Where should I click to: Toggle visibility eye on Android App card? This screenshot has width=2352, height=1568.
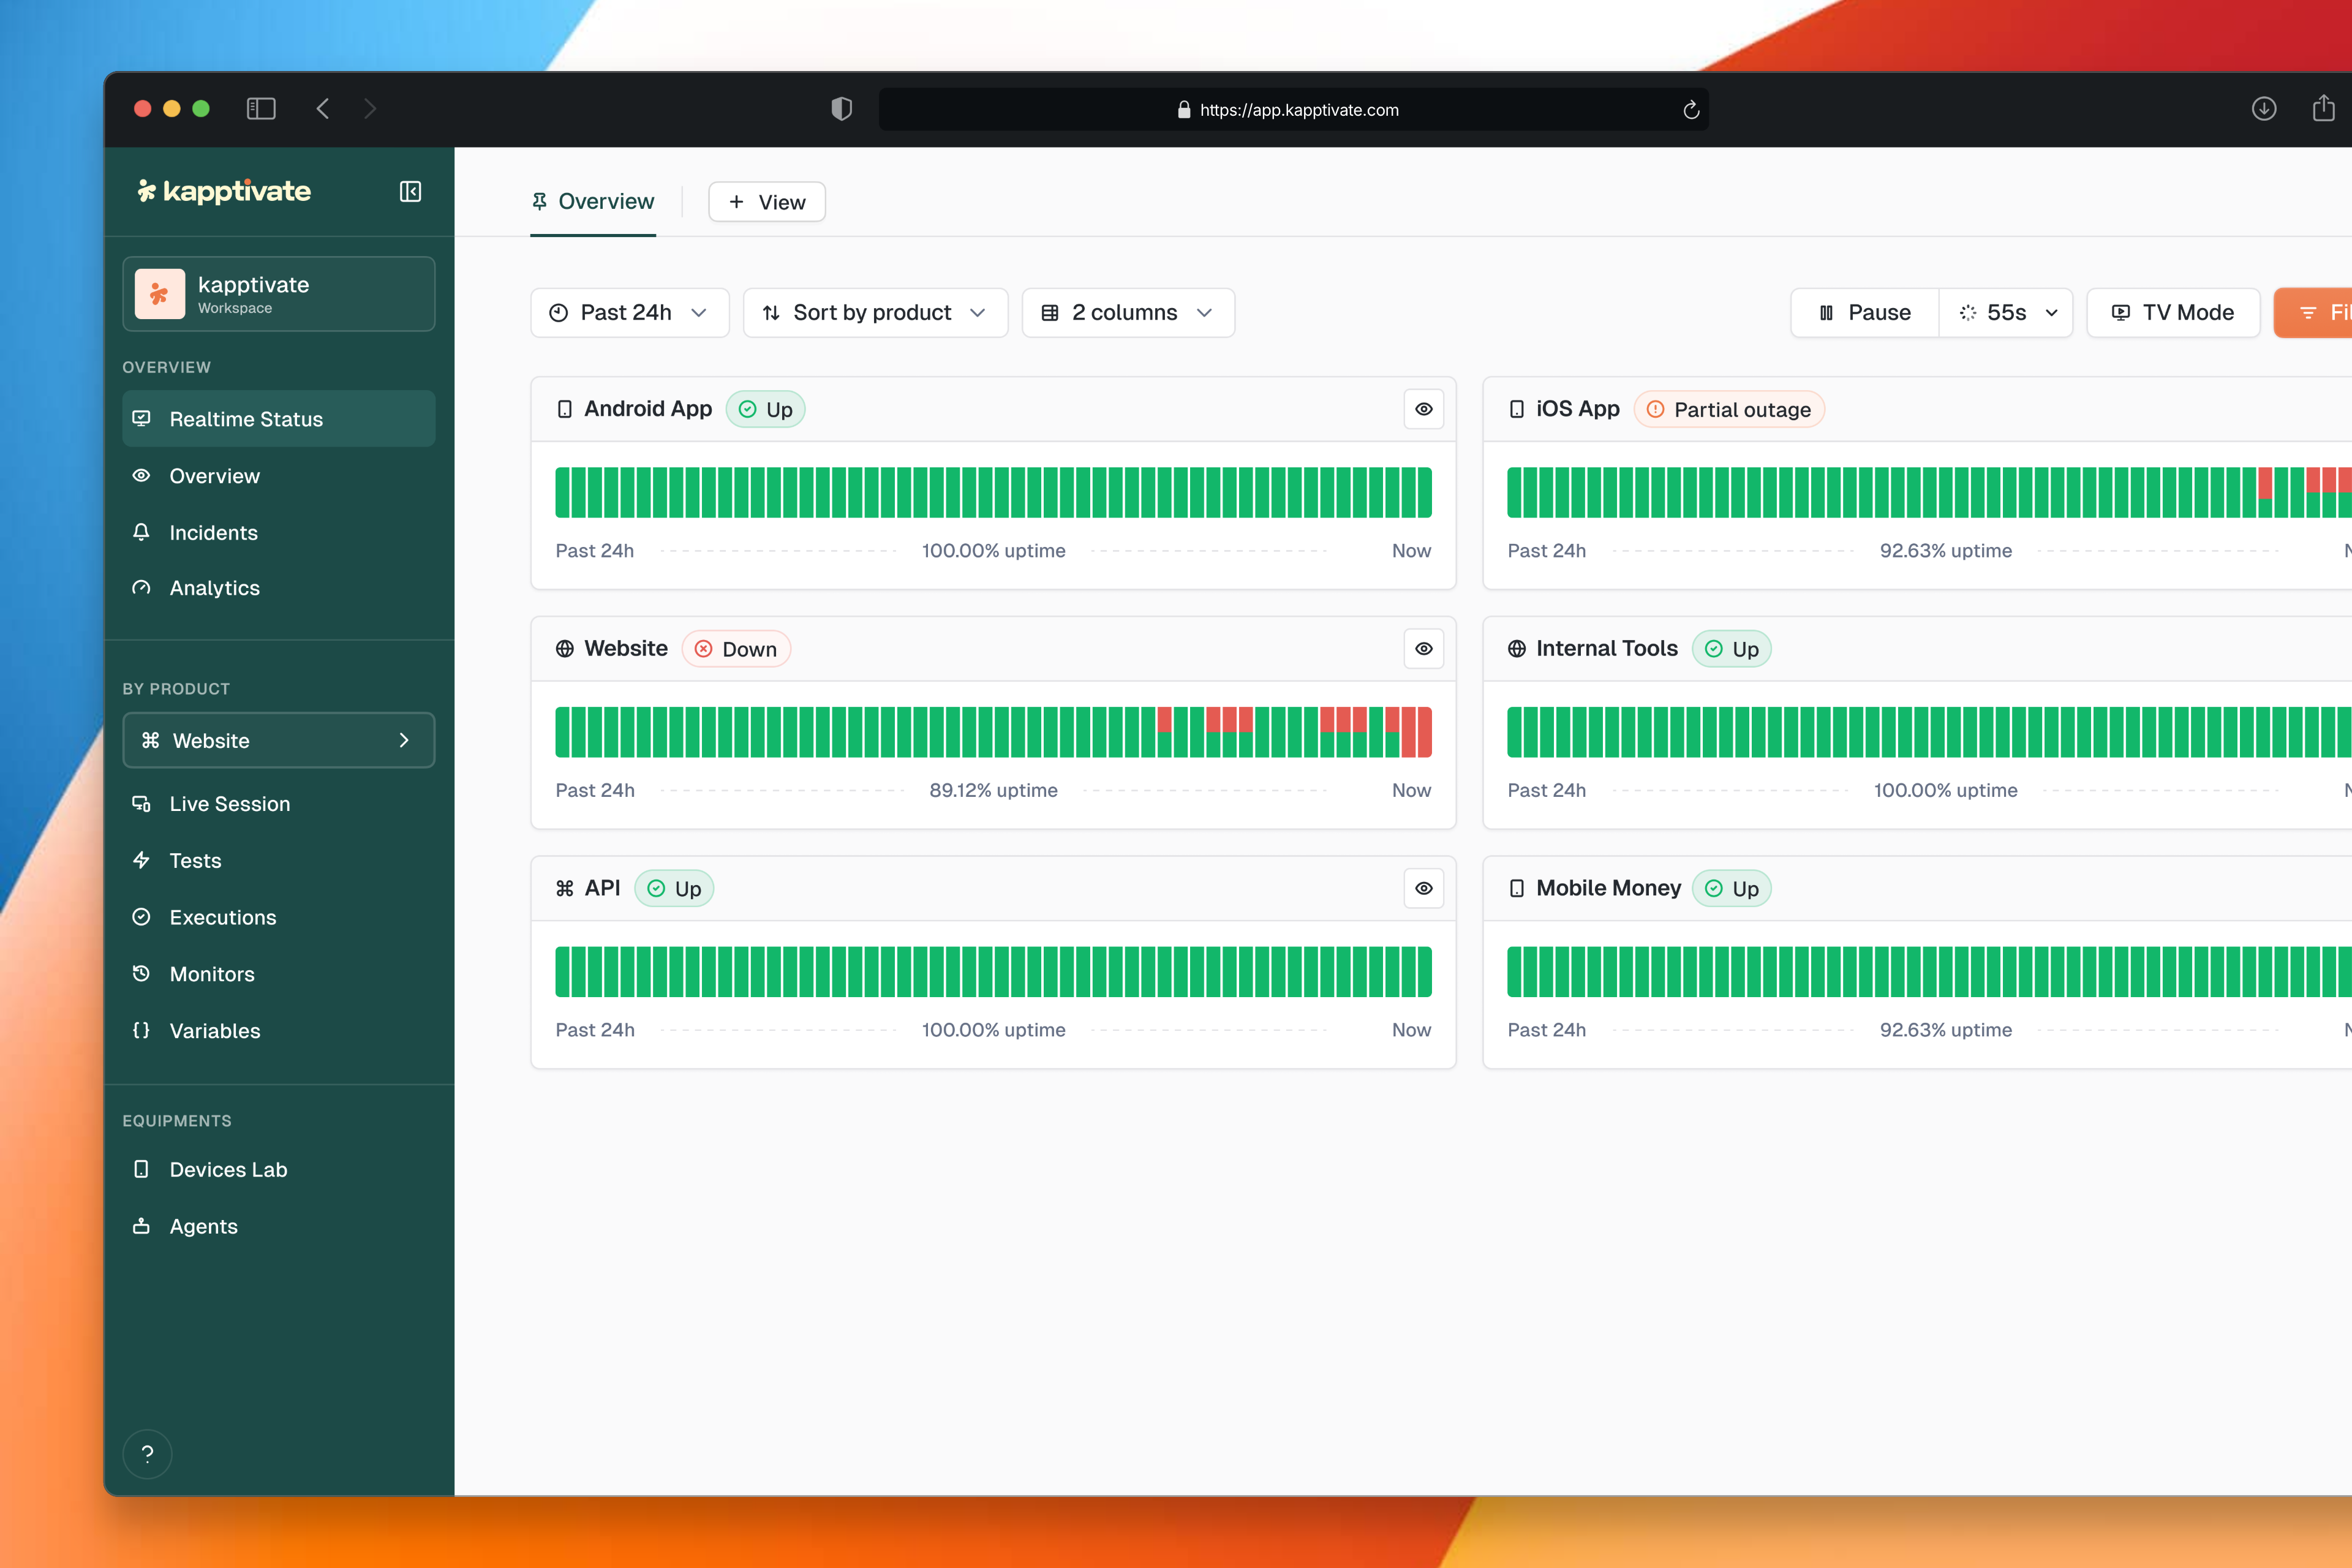1423,409
